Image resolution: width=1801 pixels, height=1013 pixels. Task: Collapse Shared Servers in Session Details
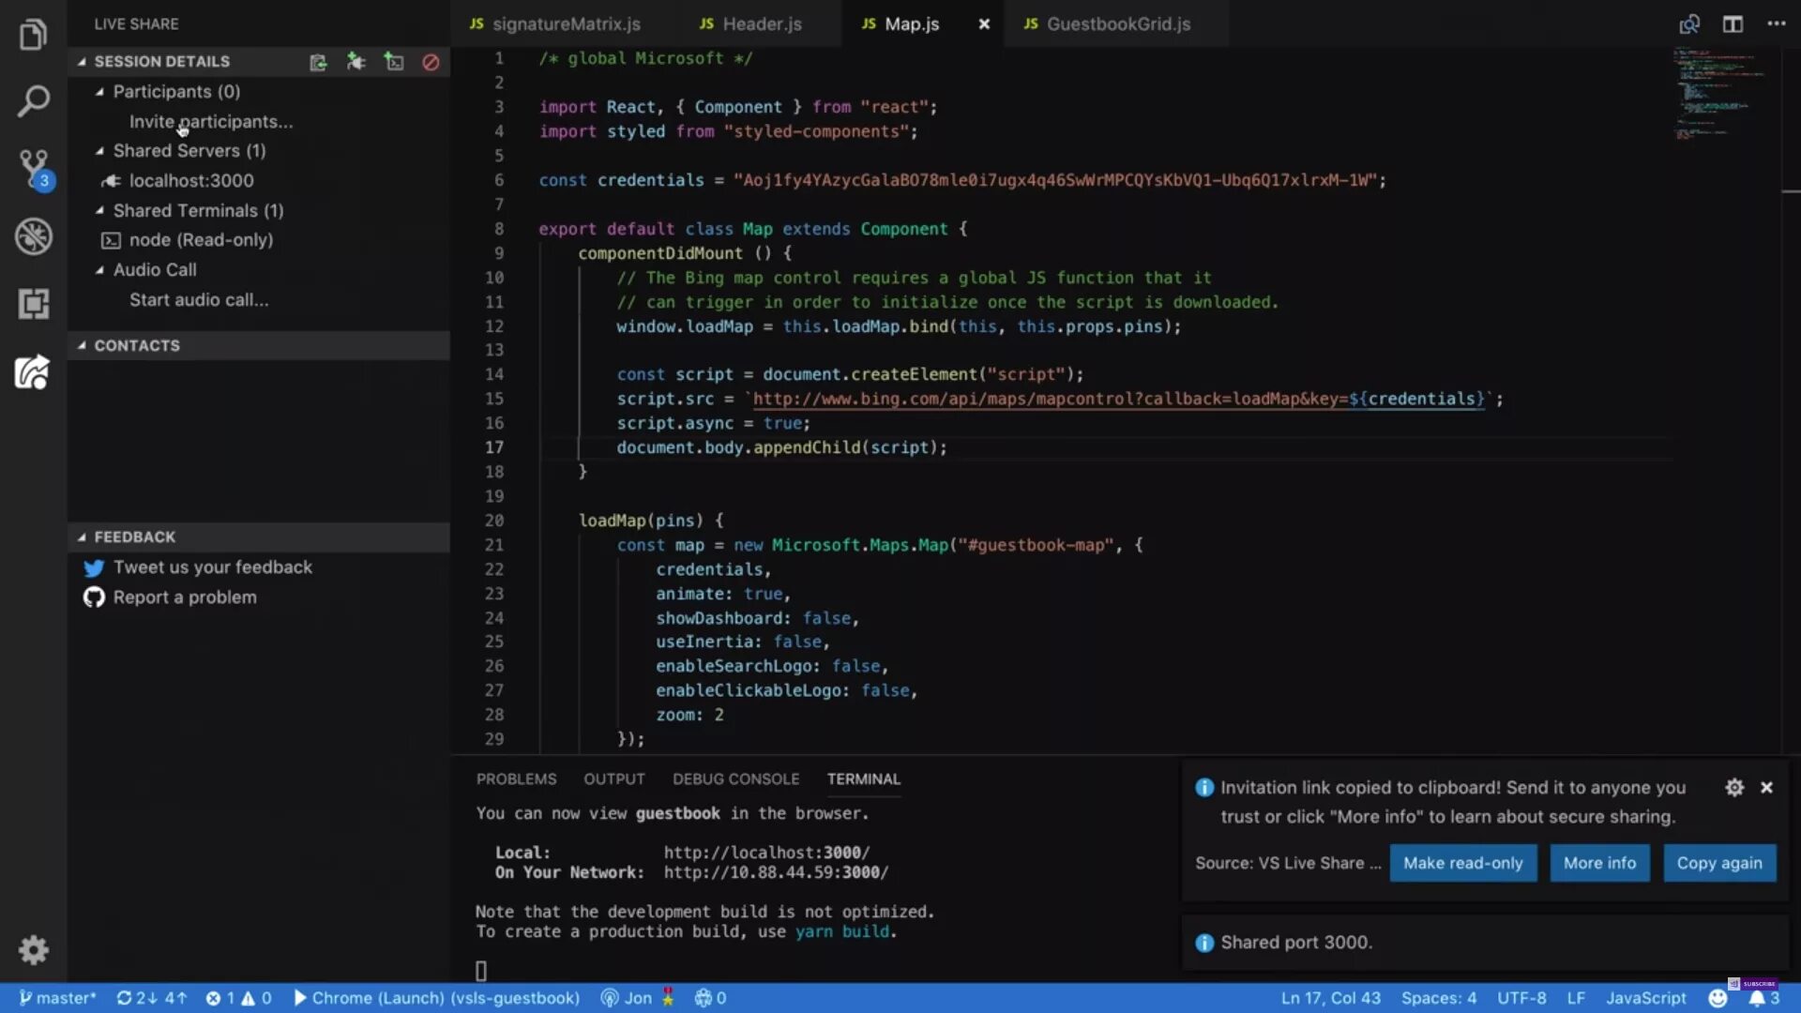click(x=101, y=150)
